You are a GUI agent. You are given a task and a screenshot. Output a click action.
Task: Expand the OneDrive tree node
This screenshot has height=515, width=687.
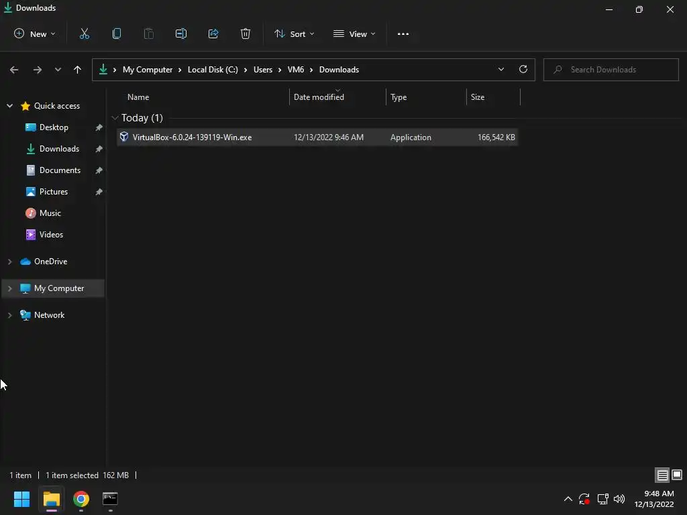click(x=9, y=262)
